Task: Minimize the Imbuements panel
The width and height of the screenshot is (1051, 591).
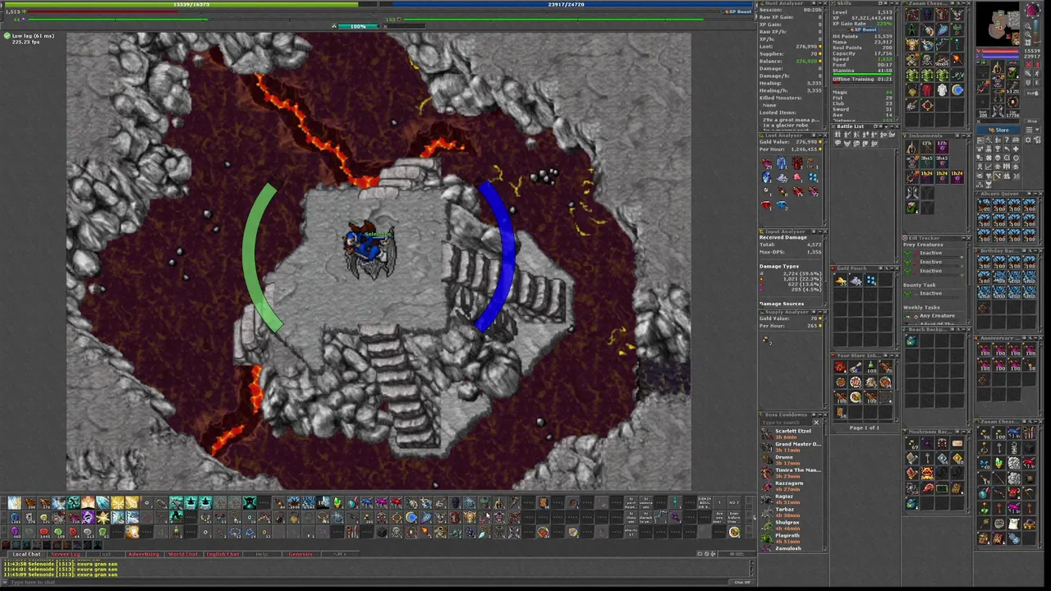Action: click(x=963, y=135)
